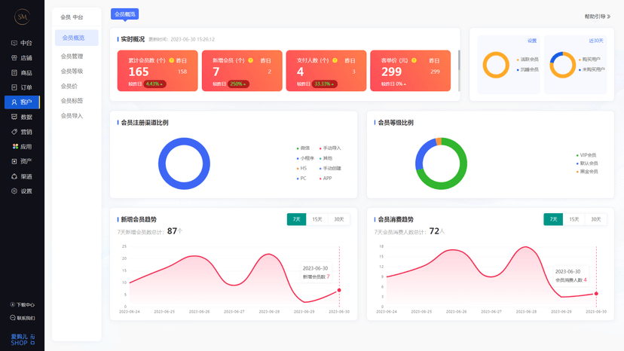
Task: Select 会员概览 in the submenu
Action: pyautogui.click(x=76, y=38)
